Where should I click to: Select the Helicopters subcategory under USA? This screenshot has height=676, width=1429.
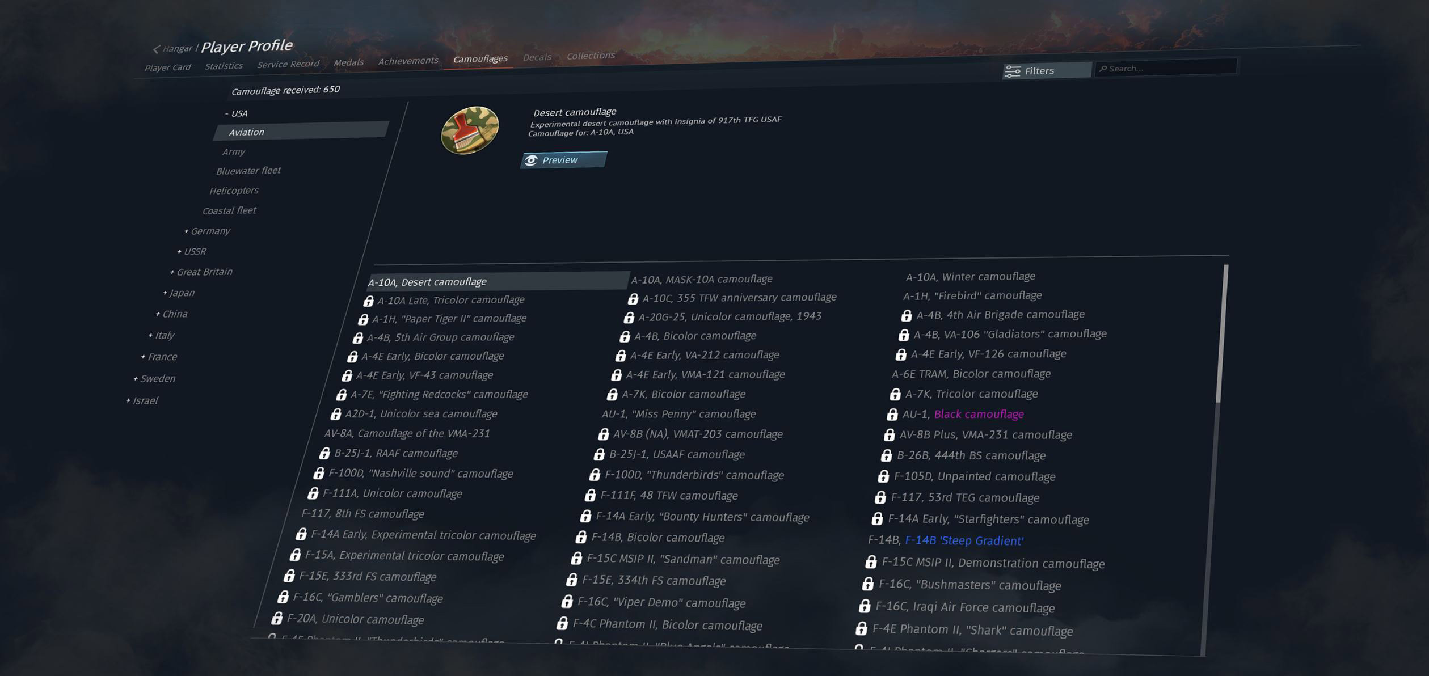[x=234, y=191]
